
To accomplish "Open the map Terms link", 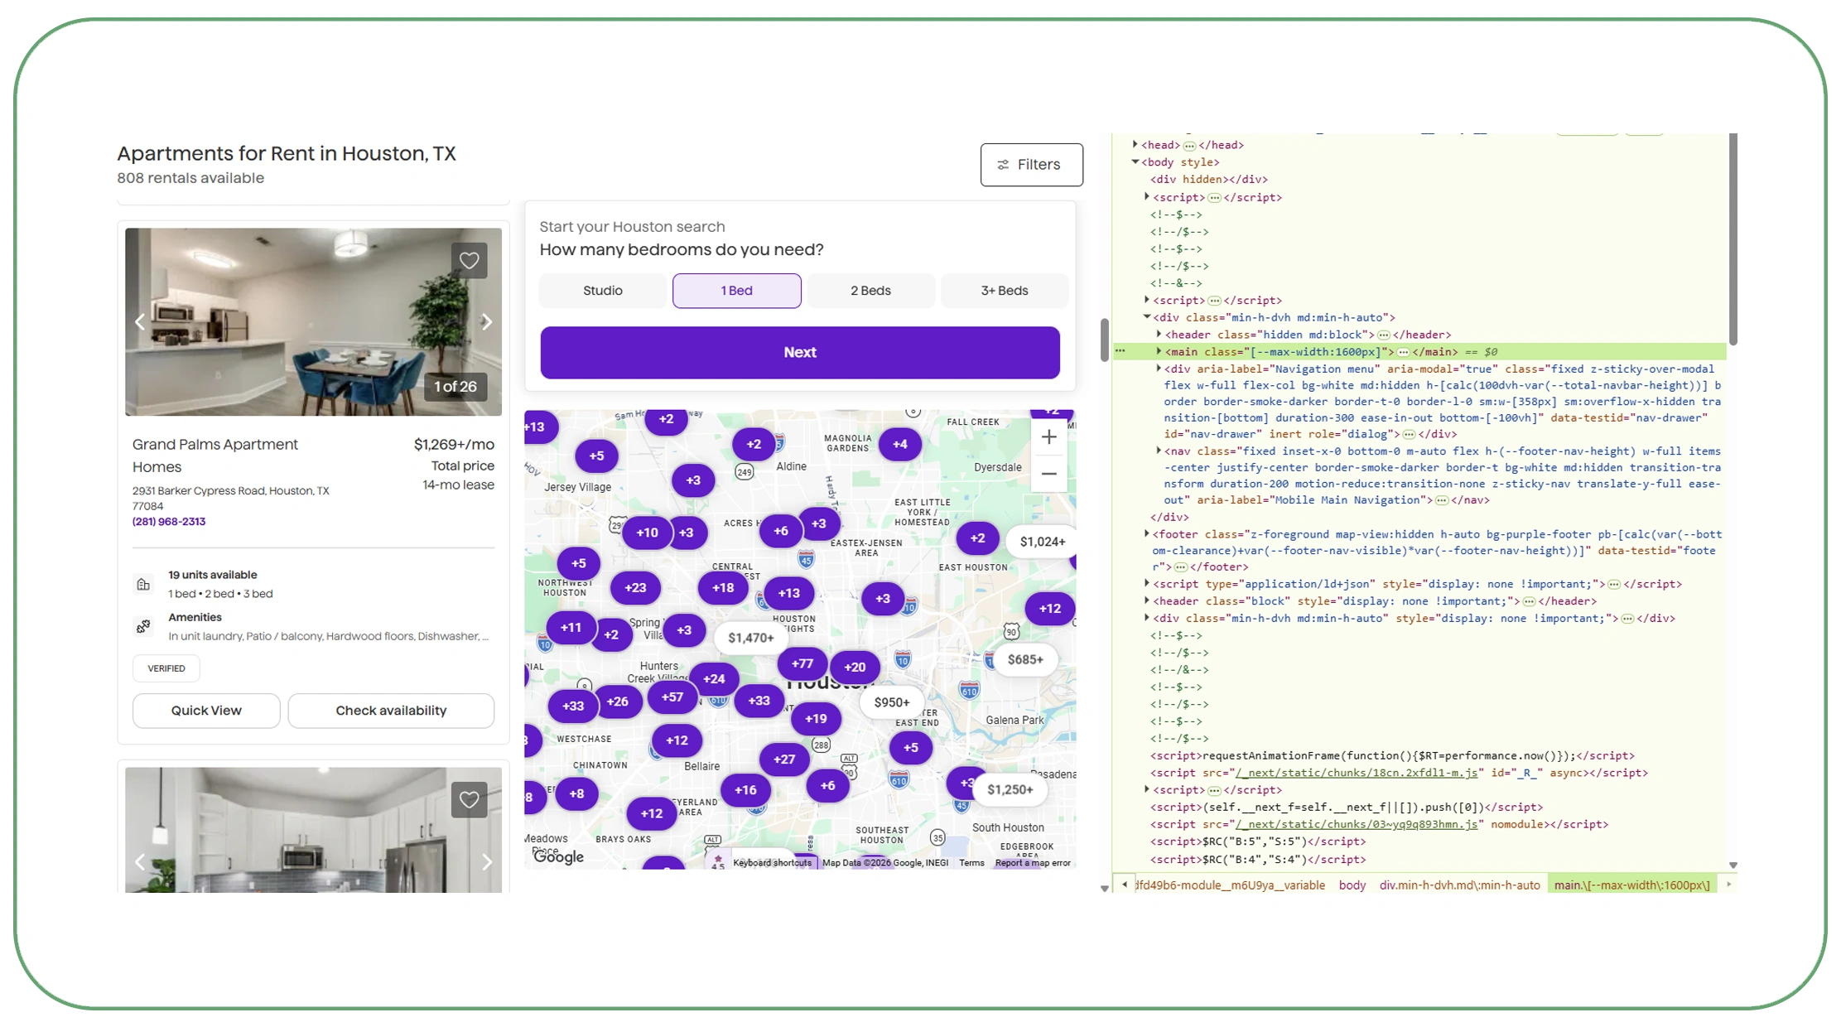I will click(971, 863).
